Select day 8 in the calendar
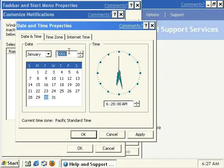The width and height of the screenshot is (224, 168). tap(38, 78)
